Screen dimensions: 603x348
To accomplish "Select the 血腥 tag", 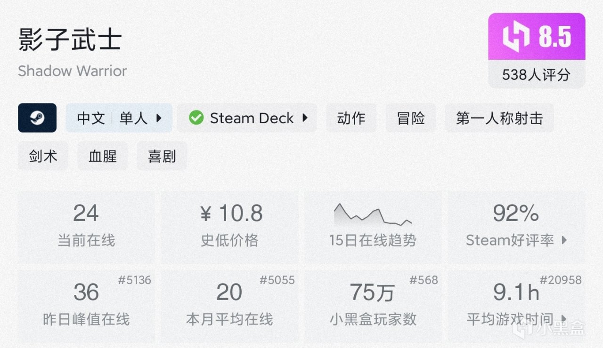I will tap(102, 156).
